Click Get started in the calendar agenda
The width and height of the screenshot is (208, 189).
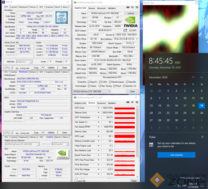176,155
